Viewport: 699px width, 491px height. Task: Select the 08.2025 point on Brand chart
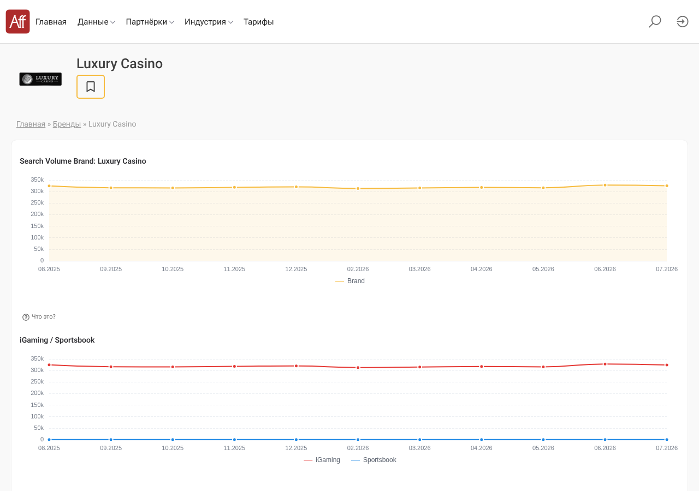click(x=49, y=186)
